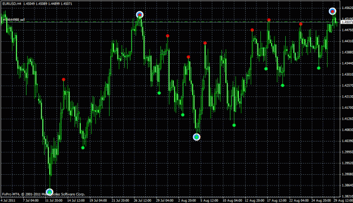Click the '4 Jul 2011' date label
The width and height of the screenshot is (353, 203).
8,201
